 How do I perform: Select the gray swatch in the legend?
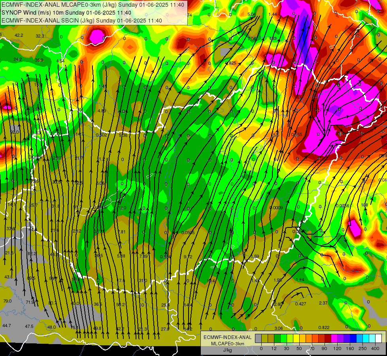[x=258, y=338]
